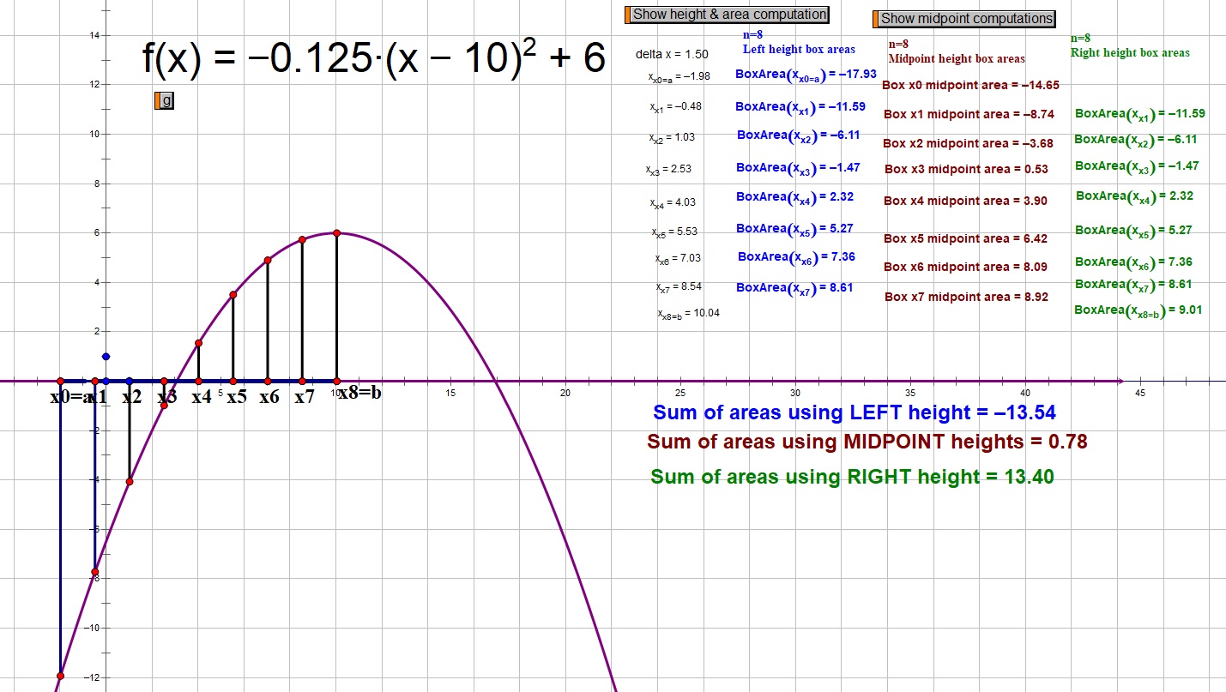
Task: Click the Right height box areas heading
Action: [x=1130, y=52]
